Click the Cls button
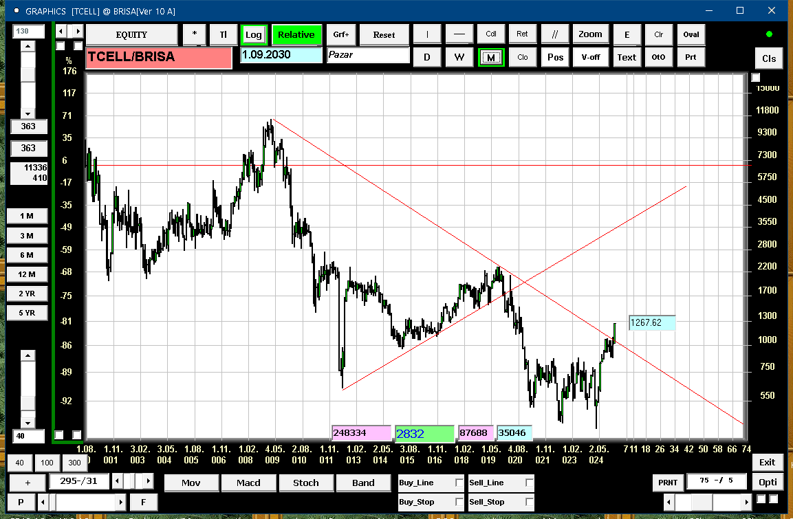793x519 pixels. point(769,58)
